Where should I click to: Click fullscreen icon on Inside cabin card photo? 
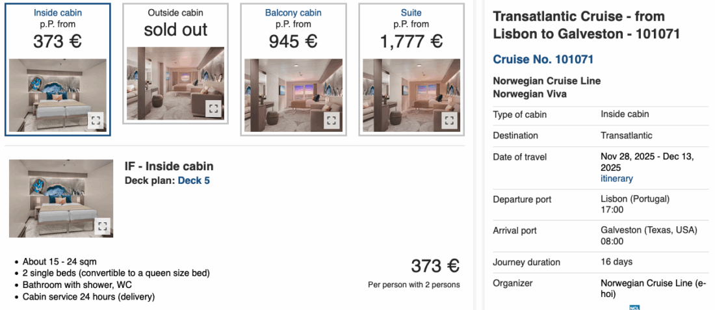(x=96, y=120)
